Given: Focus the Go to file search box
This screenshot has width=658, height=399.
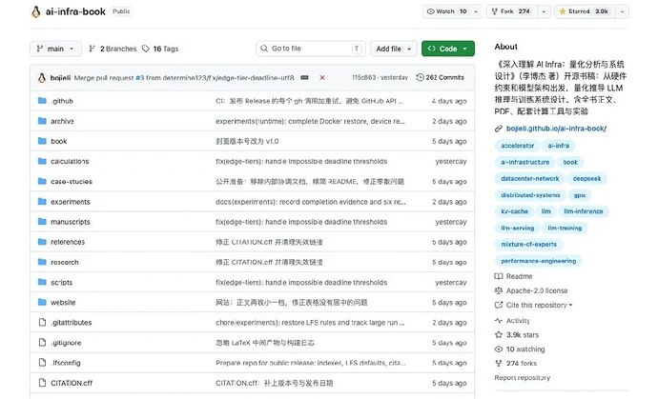Looking at the screenshot, I should [311, 49].
